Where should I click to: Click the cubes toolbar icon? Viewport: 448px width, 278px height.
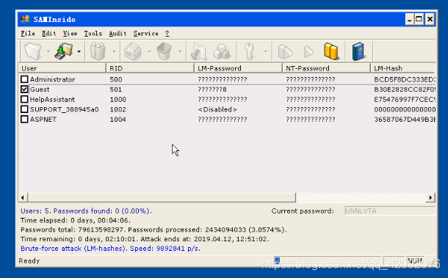[x=222, y=51]
